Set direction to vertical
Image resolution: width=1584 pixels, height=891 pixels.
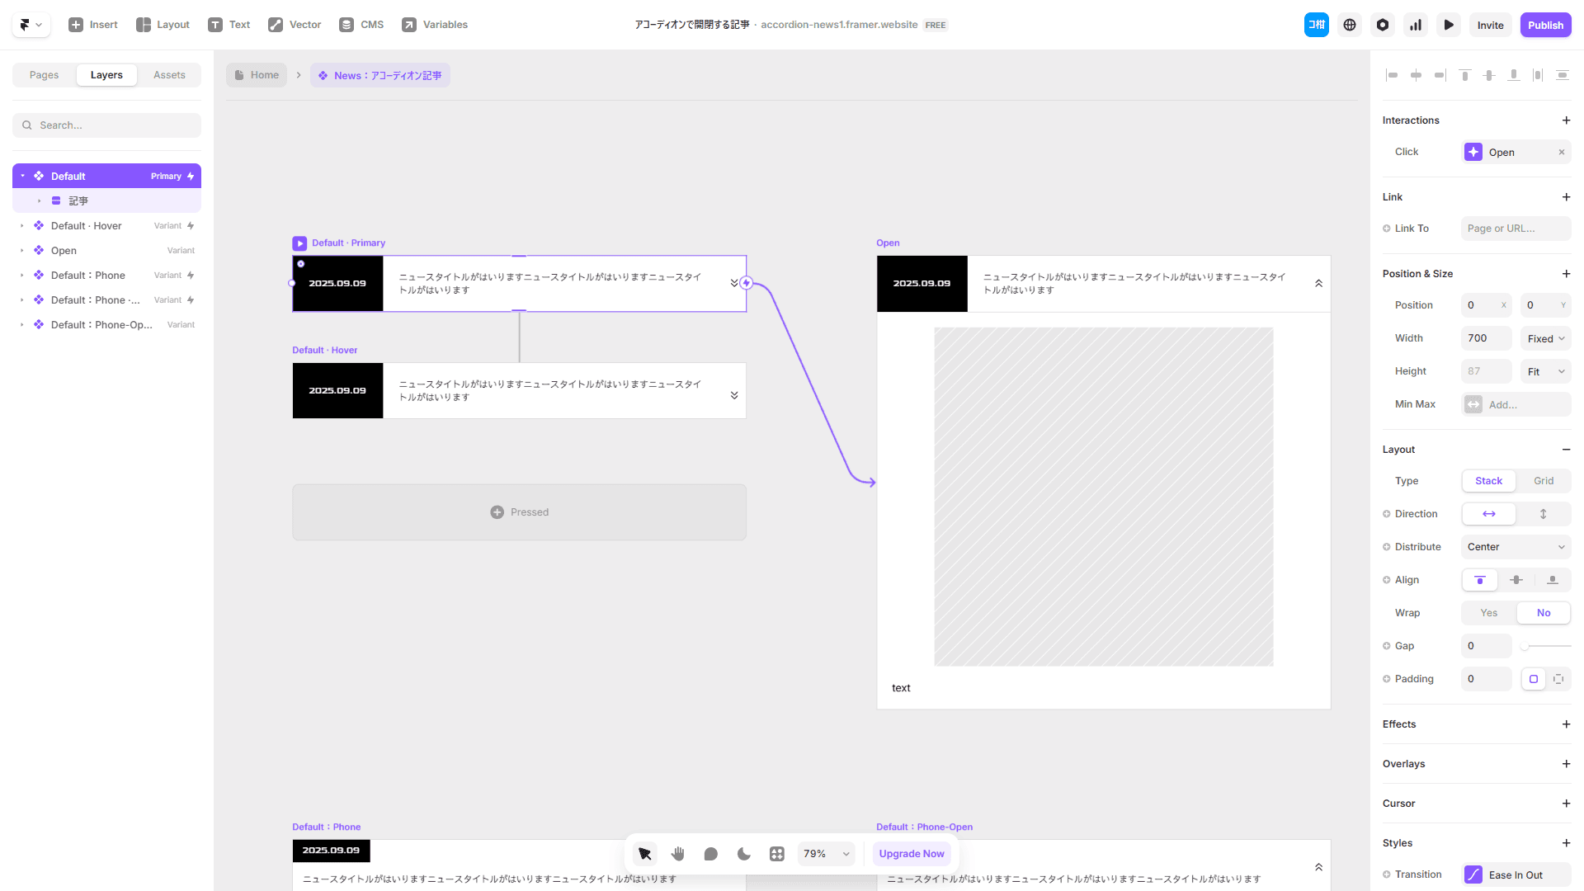click(1543, 514)
